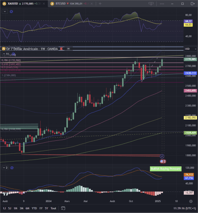Open the layout monitor icon

pyautogui.click(x=151, y=4)
